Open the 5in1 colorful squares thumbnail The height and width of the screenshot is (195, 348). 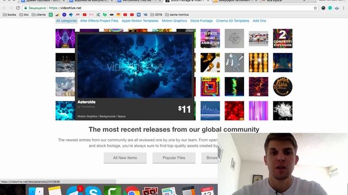tap(210, 87)
